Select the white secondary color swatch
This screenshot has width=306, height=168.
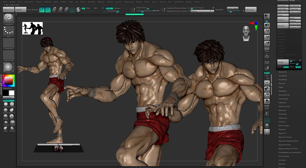pyautogui.click(x=12, y=93)
